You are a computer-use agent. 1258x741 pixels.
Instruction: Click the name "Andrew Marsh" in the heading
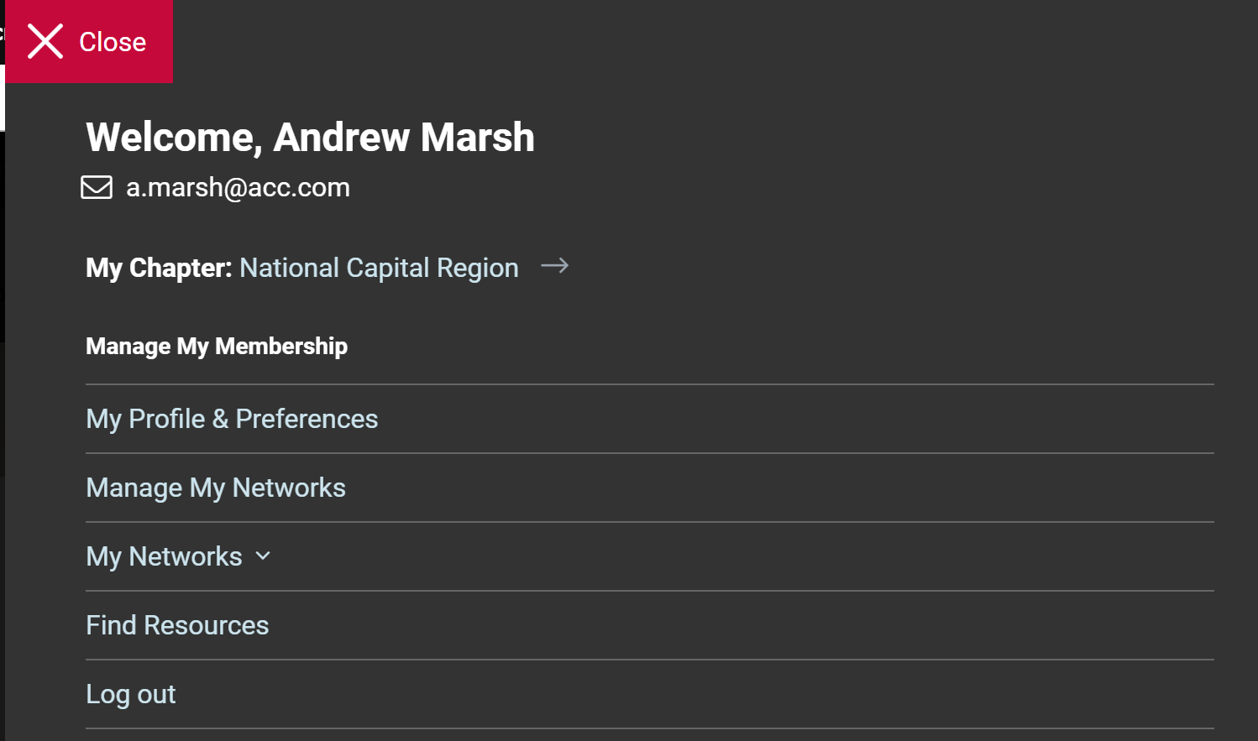404,138
